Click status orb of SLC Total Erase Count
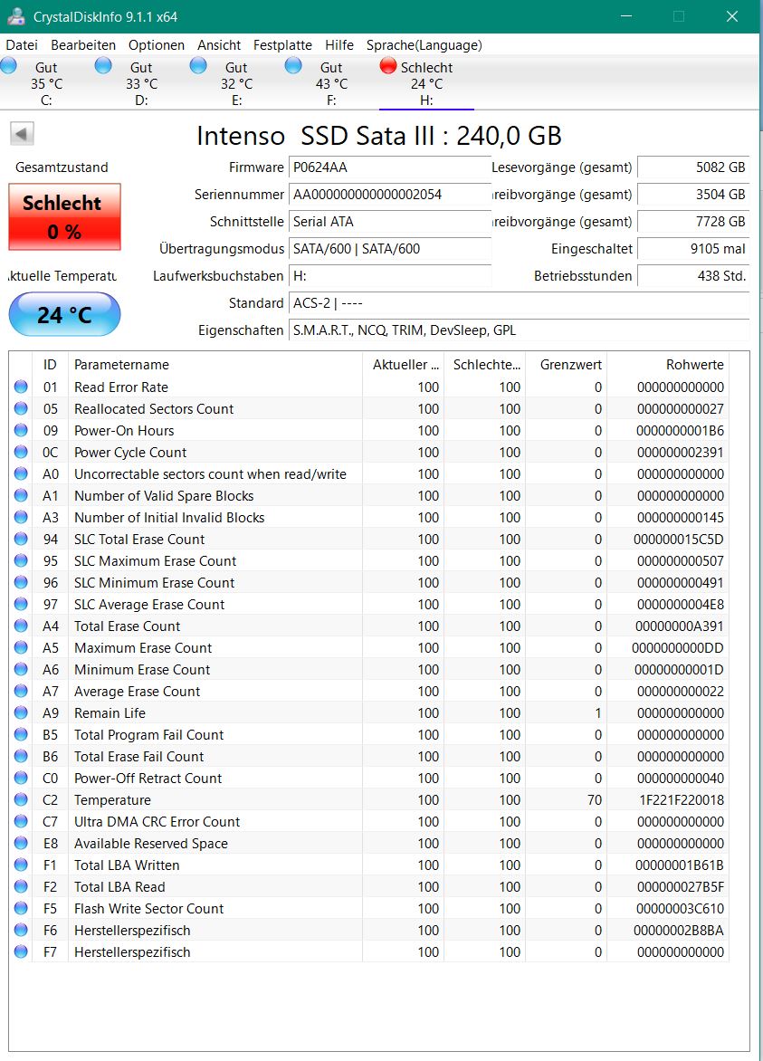 [21, 540]
